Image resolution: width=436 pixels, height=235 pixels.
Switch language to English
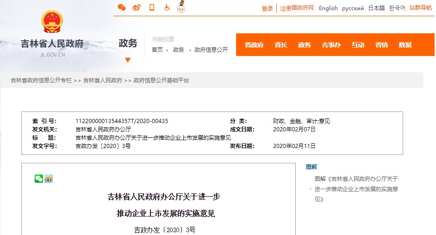pos(328,8)
